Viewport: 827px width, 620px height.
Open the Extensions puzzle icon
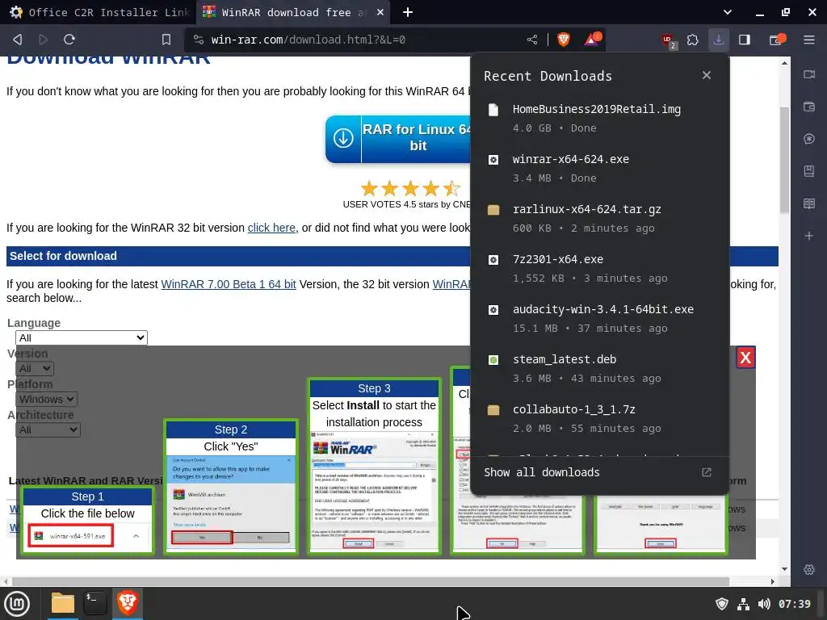[x=692, y=40]
